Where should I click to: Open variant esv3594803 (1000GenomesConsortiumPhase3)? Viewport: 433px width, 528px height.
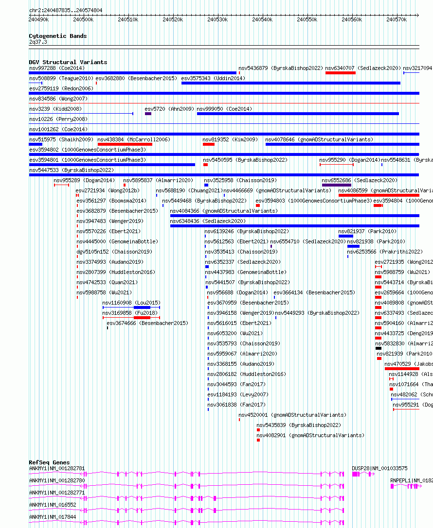tap(314, 201)
